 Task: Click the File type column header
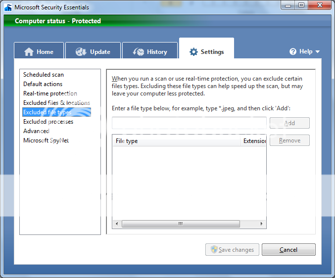click(176, 141)
